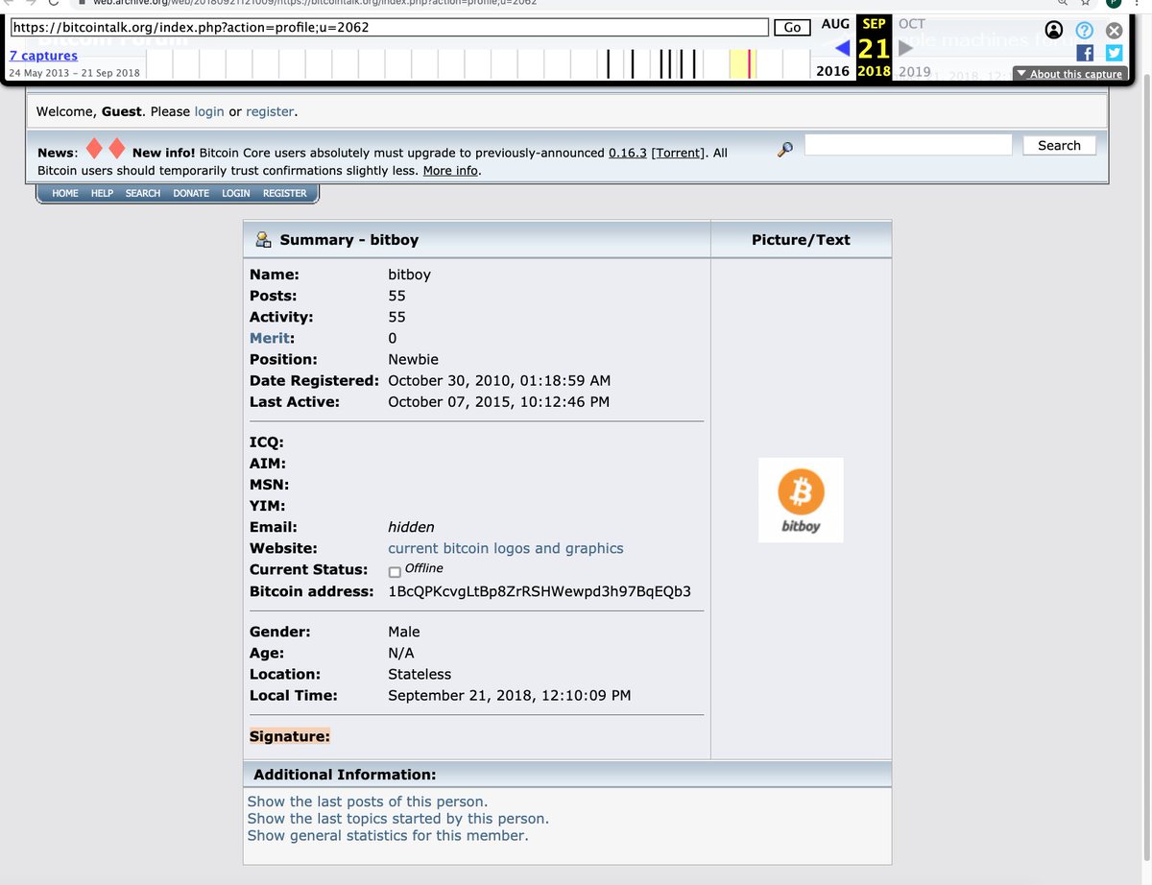Image resolution: width=1152 pixels, height=885 pixels.
Task: Click the hidden email value
Action: (411, 527)
